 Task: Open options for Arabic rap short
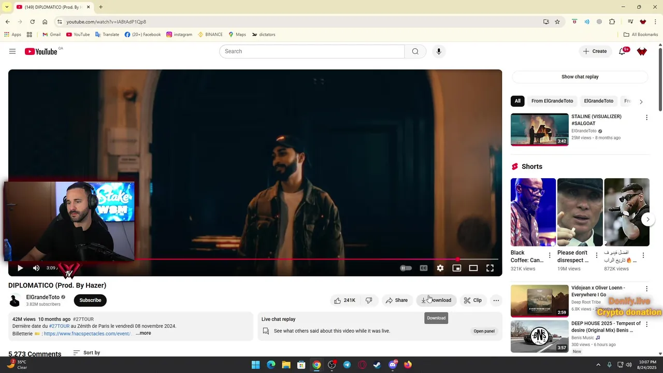[x=643, y=255]
